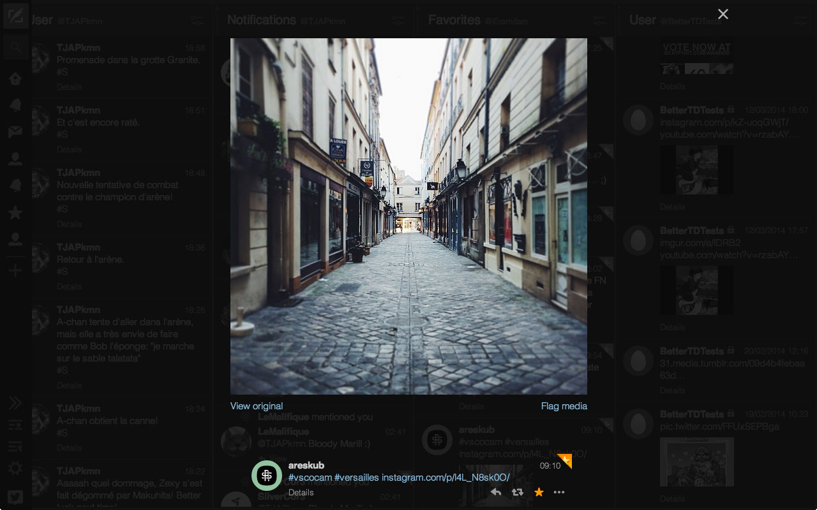Click the Favorites column header title

454,20
